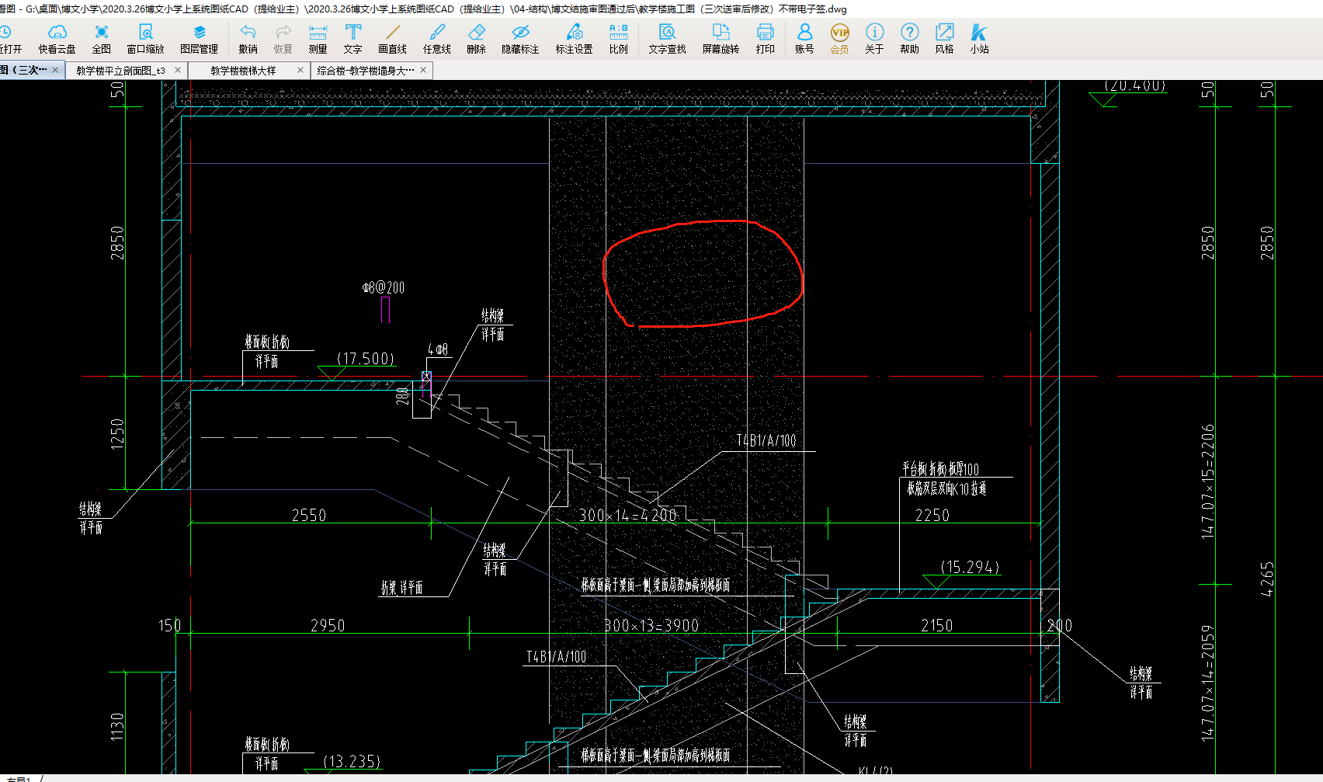This screenshot has width=1323, height=782.
Task: Click the 300×14=4200 dimension text
Action: click(627, 515)
